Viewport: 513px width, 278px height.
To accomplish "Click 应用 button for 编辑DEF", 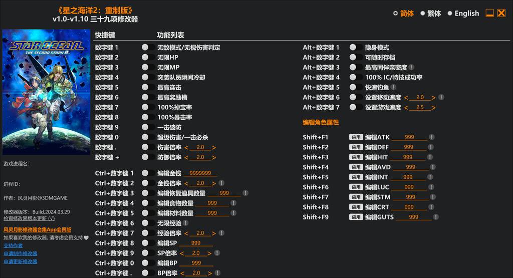I will pyautogui.click(x=356, y=147).
